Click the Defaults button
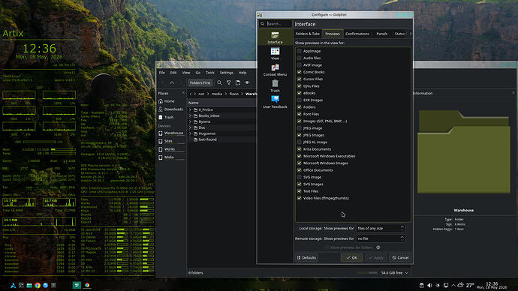The width and height of the screenshot is (518, 291). (306, 258)
